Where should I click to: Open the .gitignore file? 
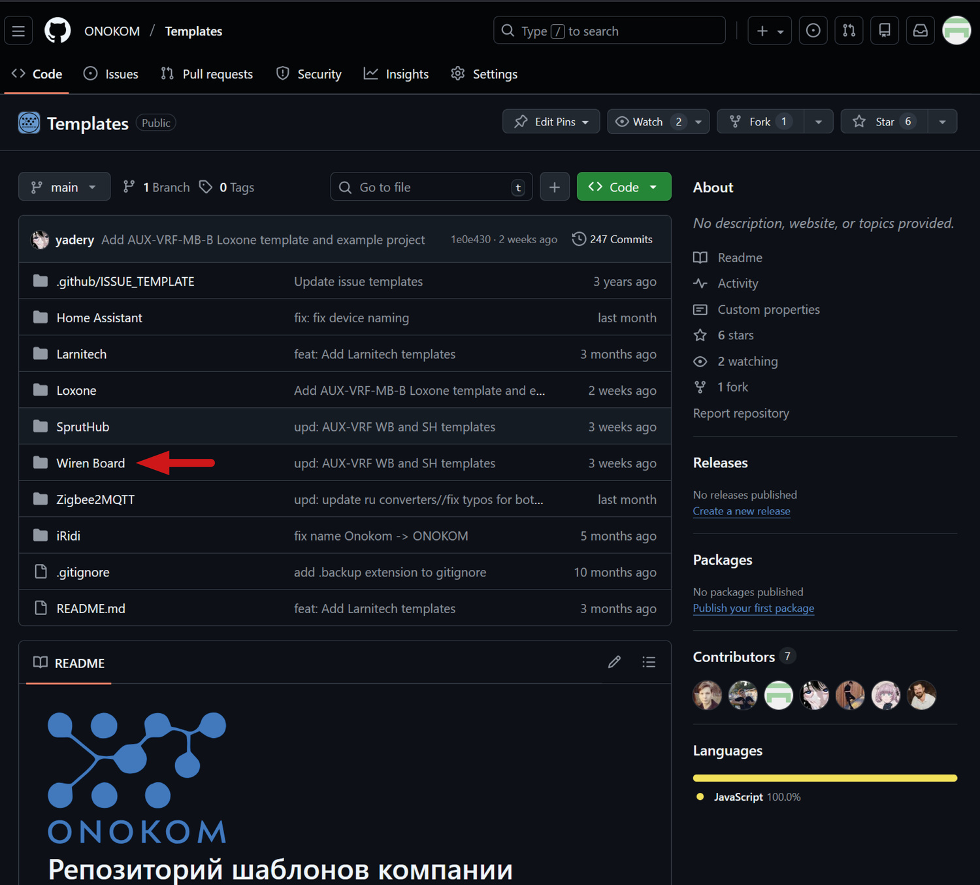click(x=83, y=572)
